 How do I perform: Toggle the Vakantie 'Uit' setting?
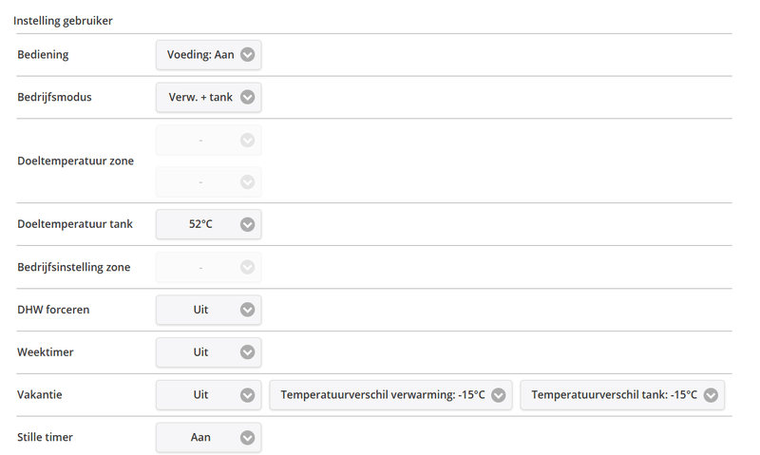click(x=200, y=395)
